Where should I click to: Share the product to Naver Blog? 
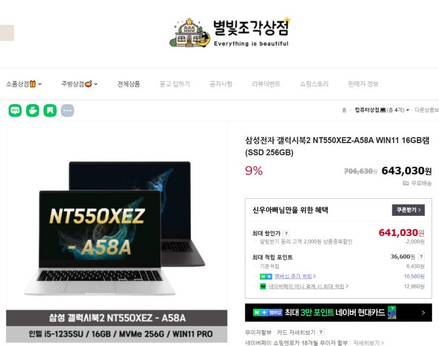[x=15, y=111]
